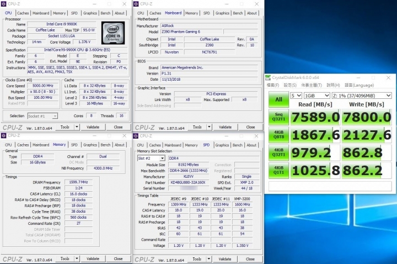This screenshot has height=264, width=397.
Task: Click the XMP-3200 frequency 1600 MHz cell
Action: coord(242,204)
